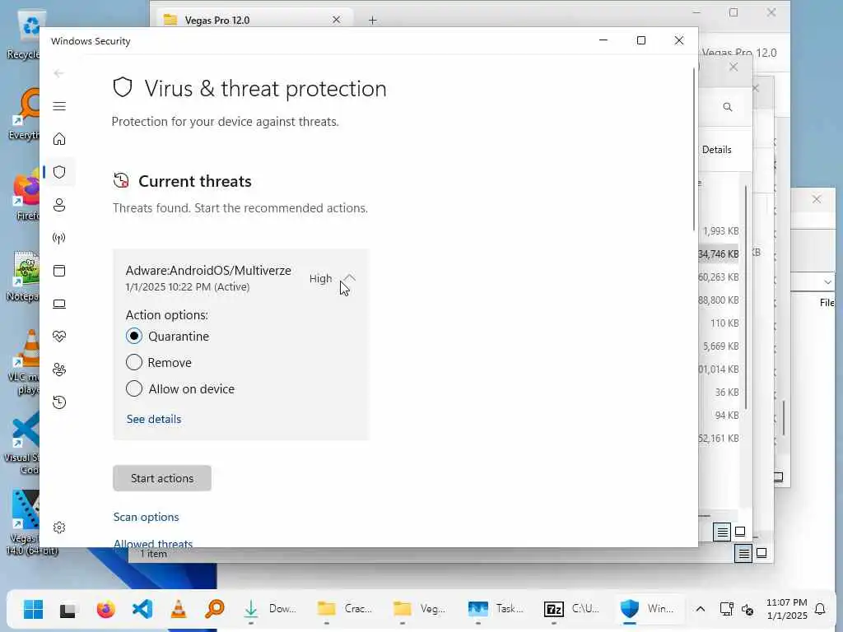The height and width of the screenshot is (632, 843).
Task: Launch Firefox from the taskbar
Action: (106, 610)
